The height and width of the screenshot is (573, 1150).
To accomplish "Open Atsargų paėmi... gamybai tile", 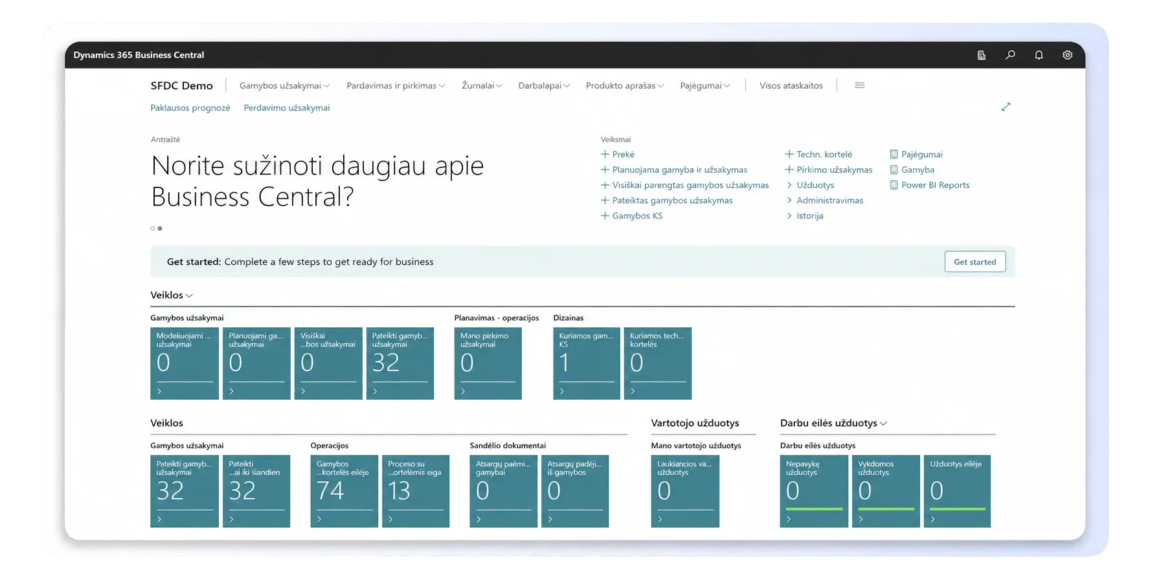I will [x=504, y=492].
